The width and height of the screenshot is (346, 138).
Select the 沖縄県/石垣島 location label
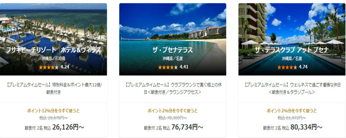[x=53, y=59]
